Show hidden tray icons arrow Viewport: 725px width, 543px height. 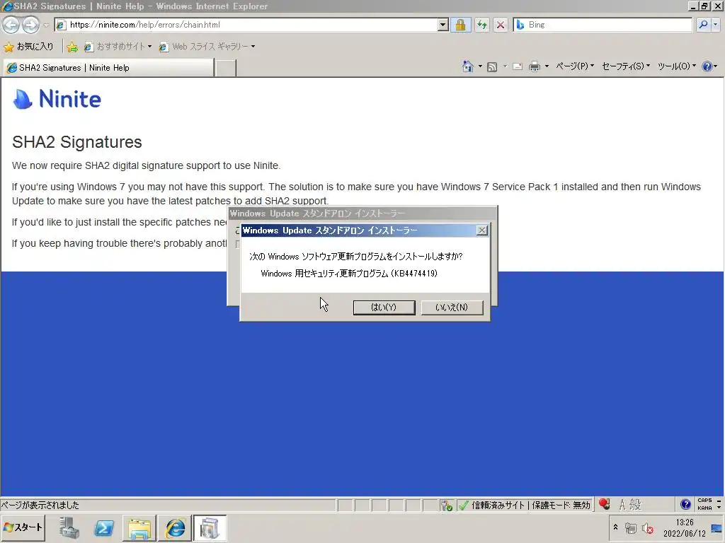tap(615, 527)
